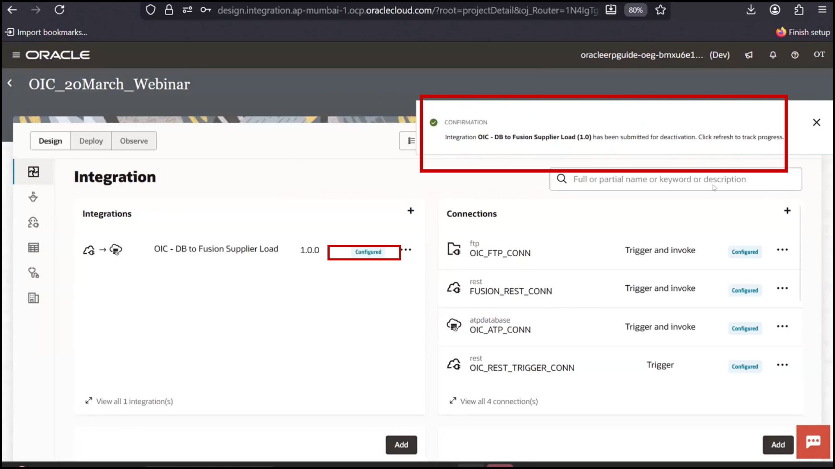This screenshot has width=835, height=469.
Task: Click Configured badge for OIC_REST_TRIGGER_CONN
Action: tap(745, 367)
